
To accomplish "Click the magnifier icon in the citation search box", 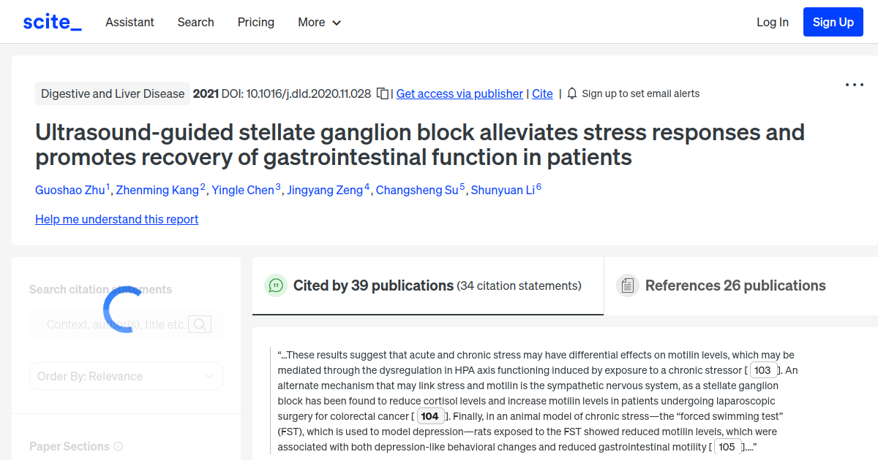I will [199, 323].
